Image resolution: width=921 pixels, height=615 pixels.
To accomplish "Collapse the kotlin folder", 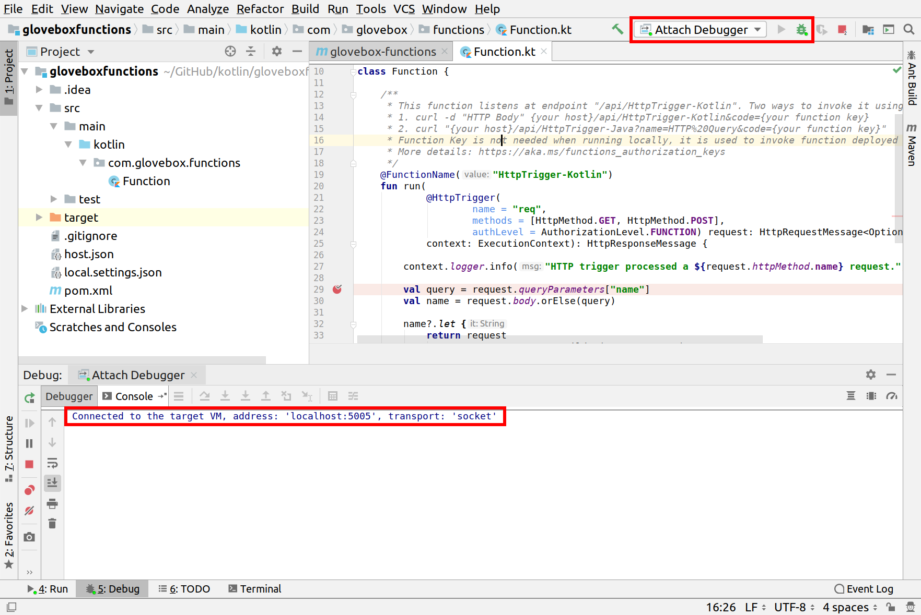I will tap(68, 144).
